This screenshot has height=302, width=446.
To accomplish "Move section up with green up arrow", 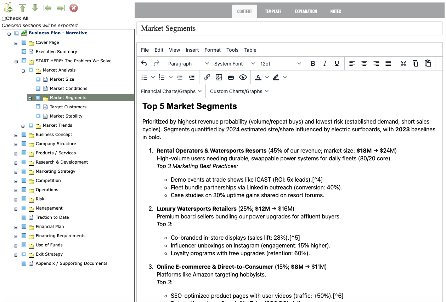I will (23, 8).
